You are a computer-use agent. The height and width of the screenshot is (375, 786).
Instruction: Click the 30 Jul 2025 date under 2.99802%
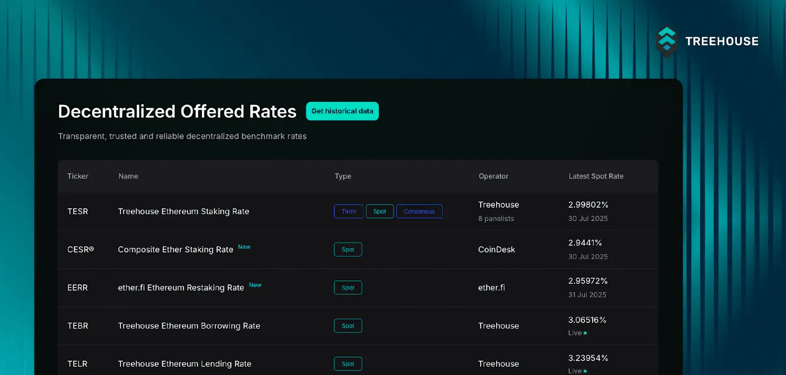(x=588, y=219)
